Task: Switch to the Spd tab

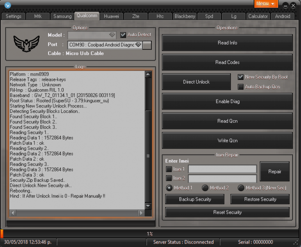Action: pyautogui.click(x=209, y=16)
